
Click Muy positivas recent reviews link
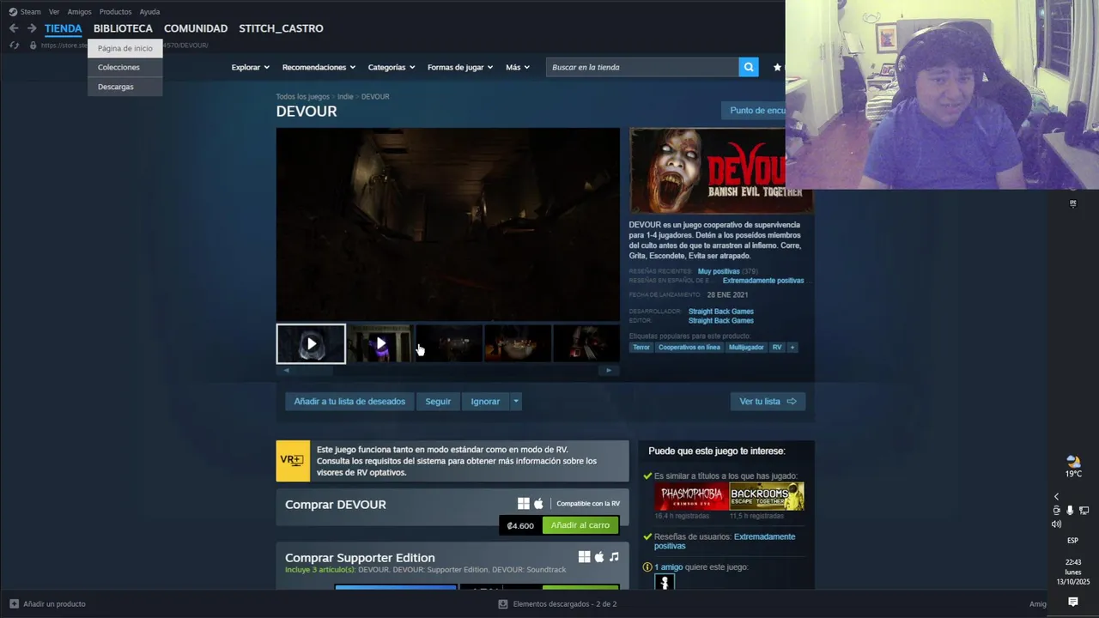tap(719, 271)
